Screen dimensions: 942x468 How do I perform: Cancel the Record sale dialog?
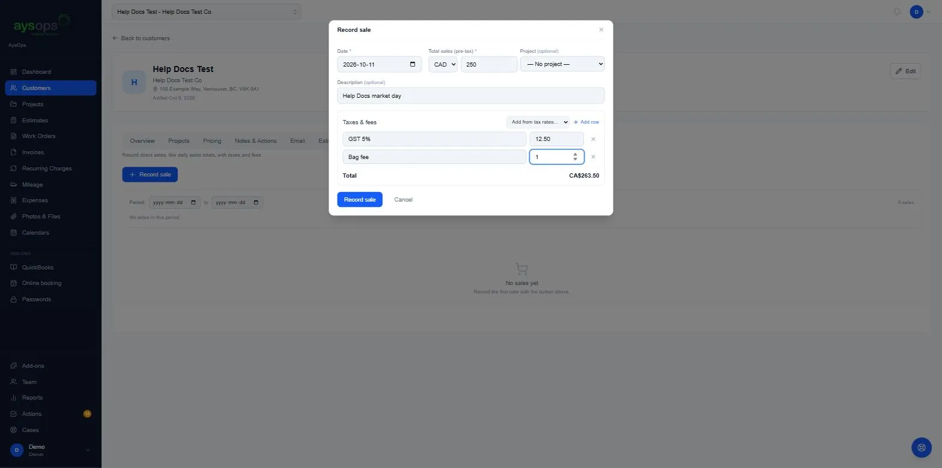(x=403, y=200)
